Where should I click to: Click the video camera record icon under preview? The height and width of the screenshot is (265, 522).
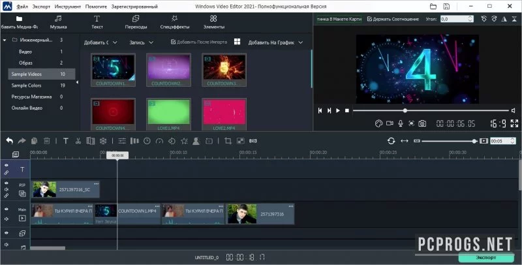click(390, 123)
